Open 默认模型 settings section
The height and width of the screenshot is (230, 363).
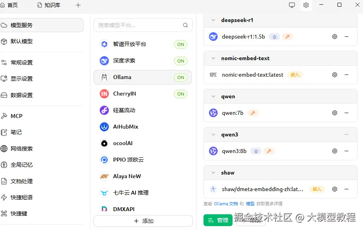coord(41,41)
